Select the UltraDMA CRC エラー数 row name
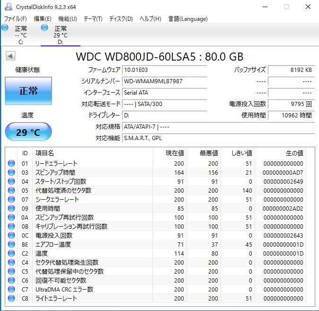 click(64, 289)
